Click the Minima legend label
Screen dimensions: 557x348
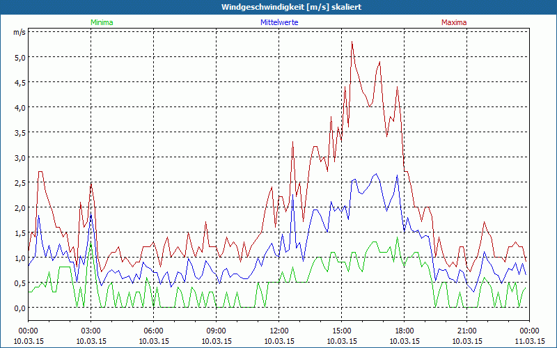point(102,22)
